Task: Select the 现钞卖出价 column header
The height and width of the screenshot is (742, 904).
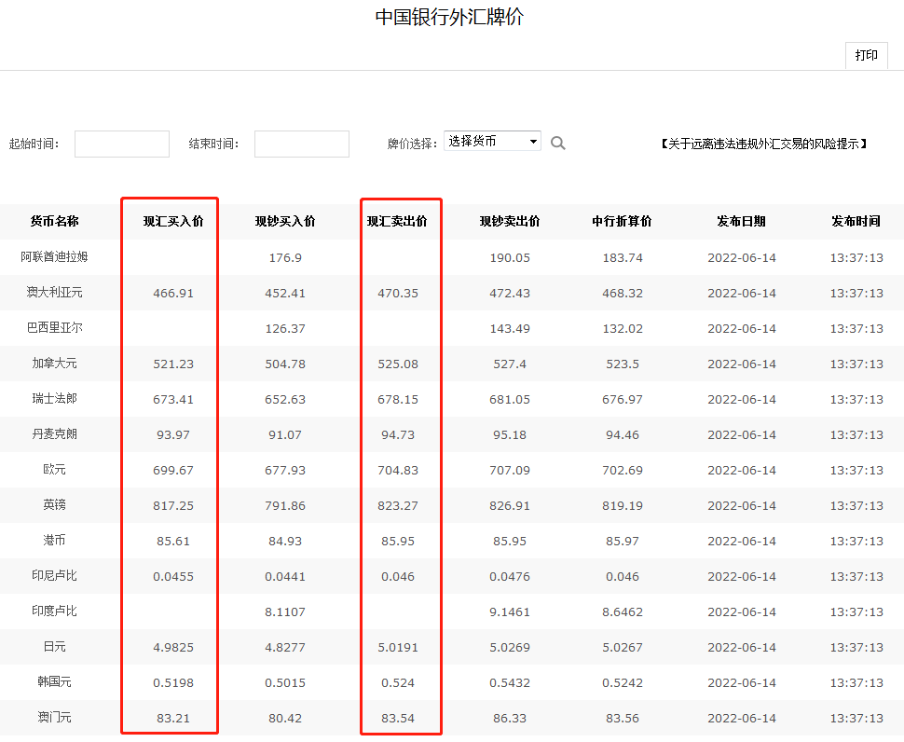Action: point(510,222)
